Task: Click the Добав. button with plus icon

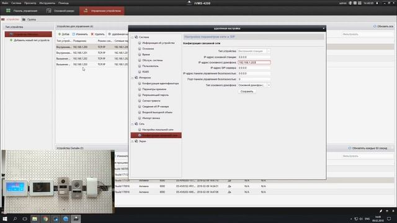Action: 63,34
